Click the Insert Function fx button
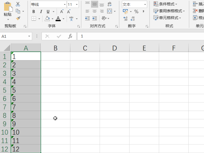This screenshot has height=153, width=204. tap(70, 36)
